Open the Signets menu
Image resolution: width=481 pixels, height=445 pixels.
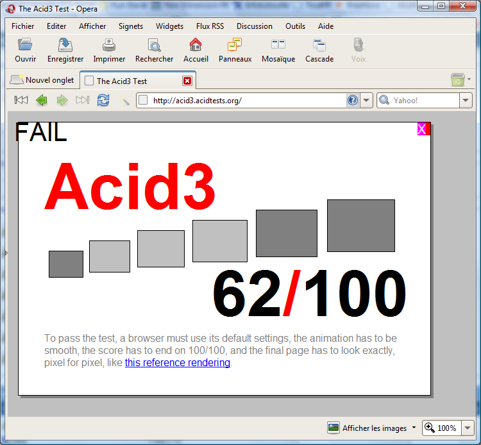click(131, 26)
